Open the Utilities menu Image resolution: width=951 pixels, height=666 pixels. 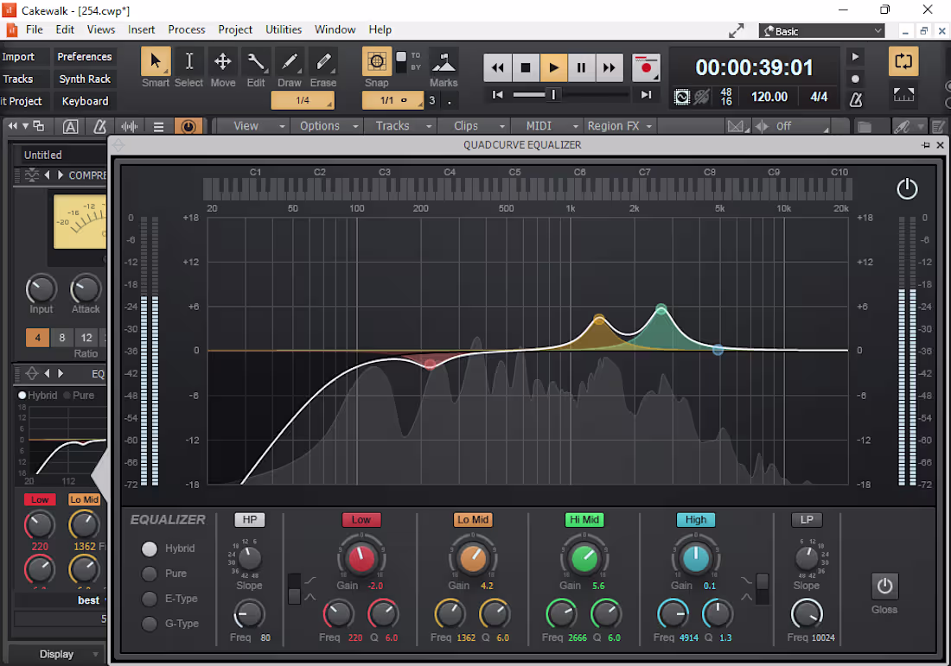[x=284, y=29]
